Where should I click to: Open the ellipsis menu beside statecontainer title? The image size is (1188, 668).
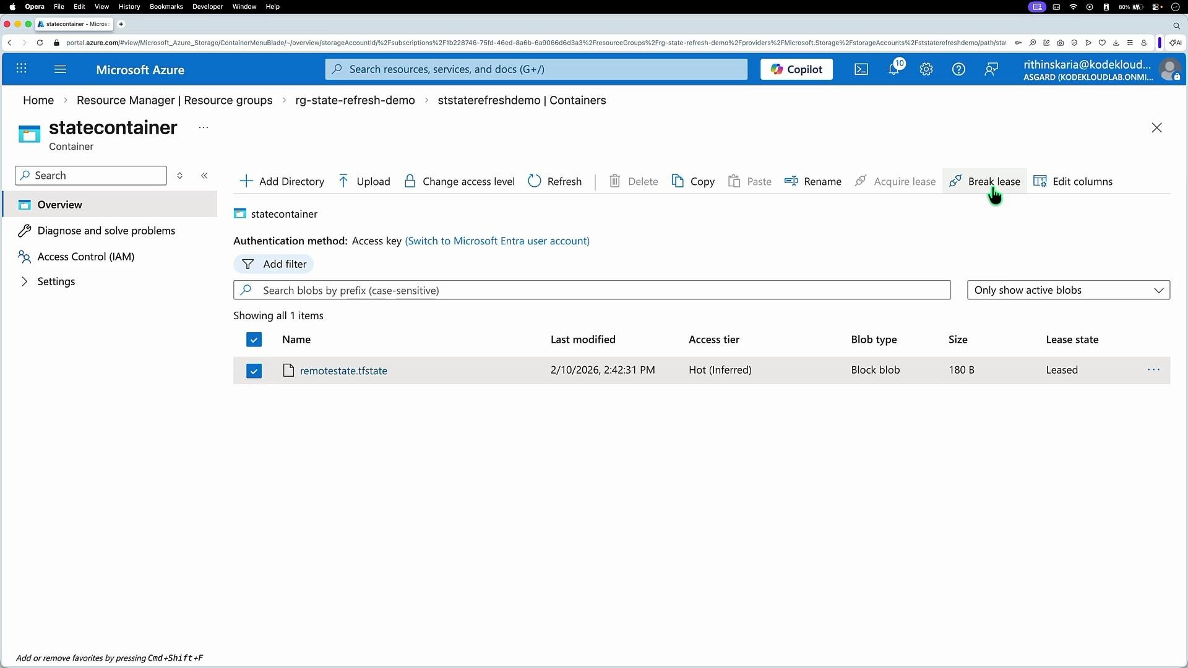pyautogui.click(x=204, y=127)
